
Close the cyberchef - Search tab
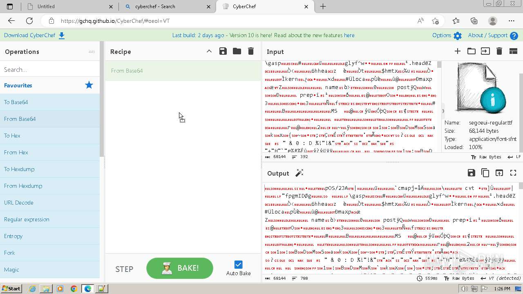tap(209, 7)
